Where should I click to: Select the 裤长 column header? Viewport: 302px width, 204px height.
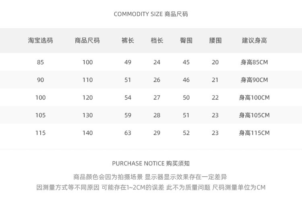[x=128, y=40]
